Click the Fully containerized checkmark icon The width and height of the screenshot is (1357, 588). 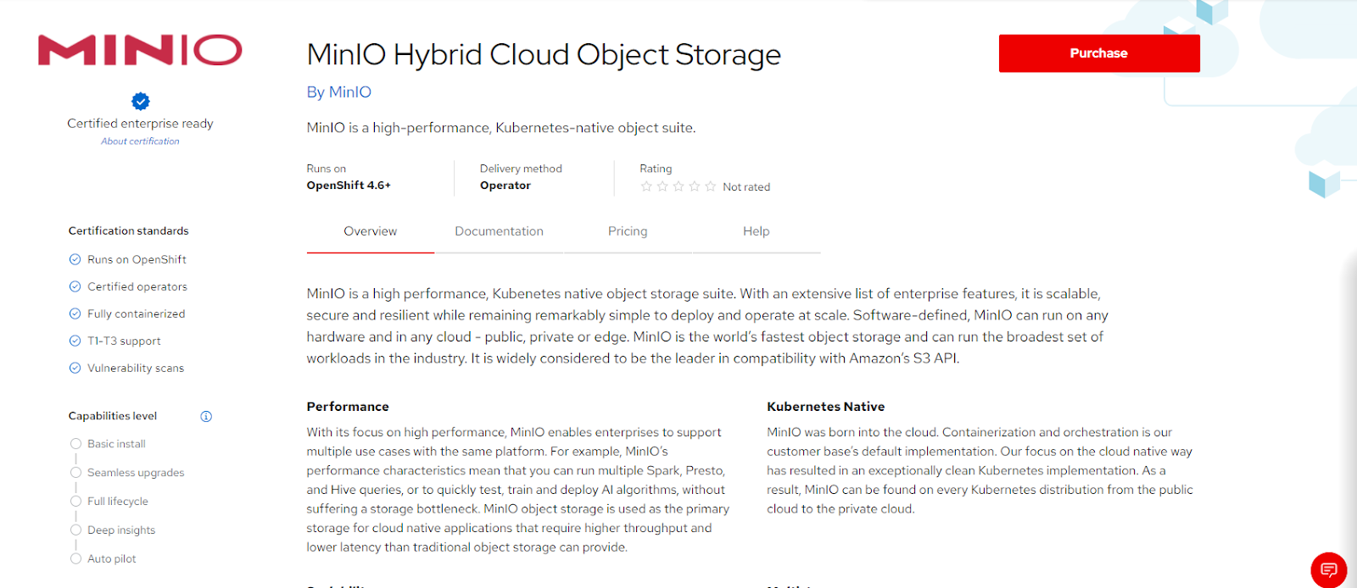pos(75,313)
